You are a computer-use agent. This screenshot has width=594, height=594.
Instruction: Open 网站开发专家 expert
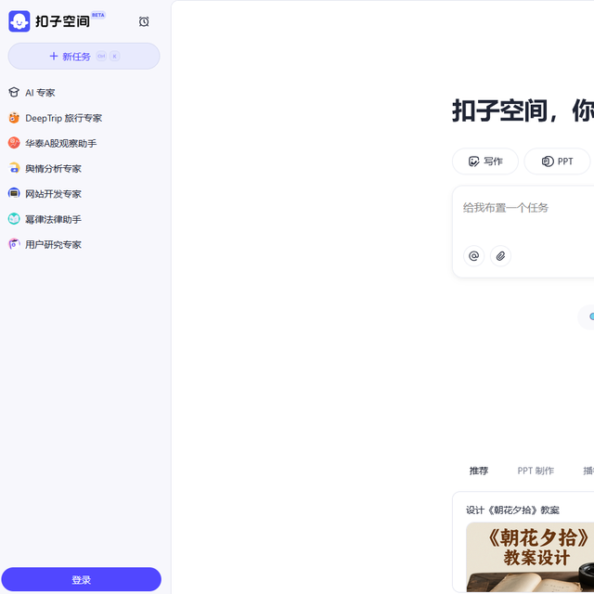coord(53,194)
